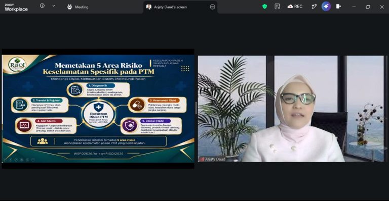Click the Diagnostik clipboard magnifier icon
Image resolution: width=389 pixels, height=201 pixels.
click(x=75, y=90)
